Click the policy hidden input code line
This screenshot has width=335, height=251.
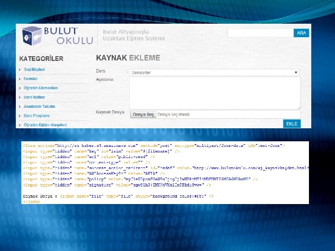[141, 179]
